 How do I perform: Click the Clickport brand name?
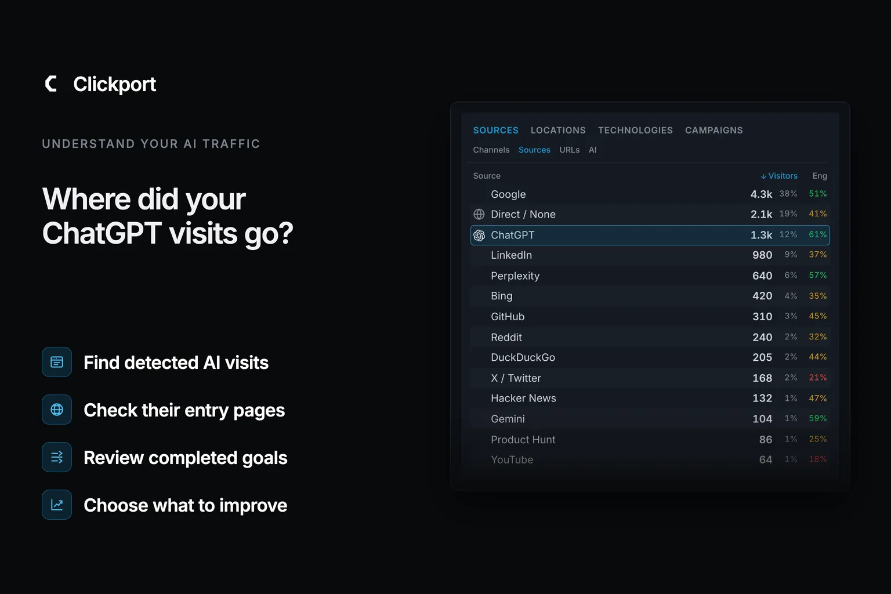click(114, 84)
